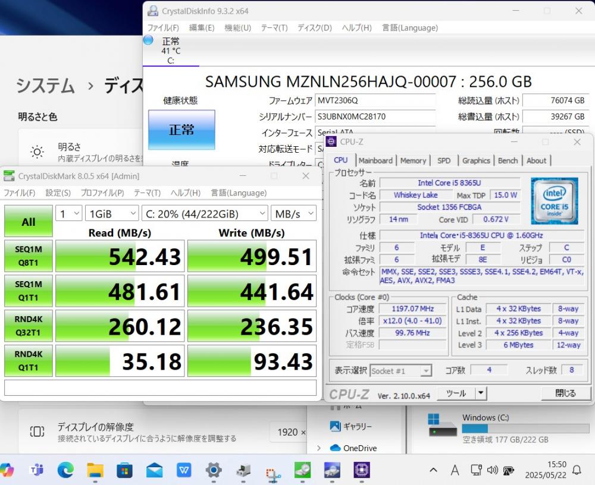
Task: Open the Edit (編集) menu in CrystalDiskInfo
Action: point(202,28)
